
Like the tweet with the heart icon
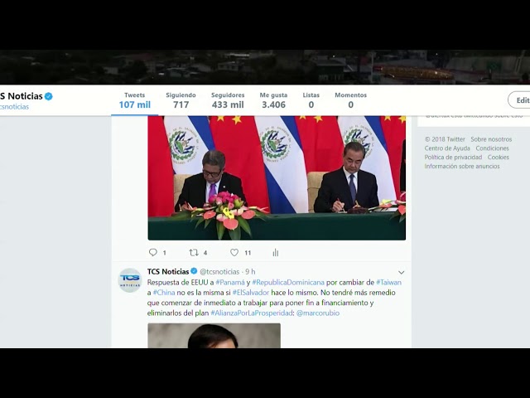(234, 252)
